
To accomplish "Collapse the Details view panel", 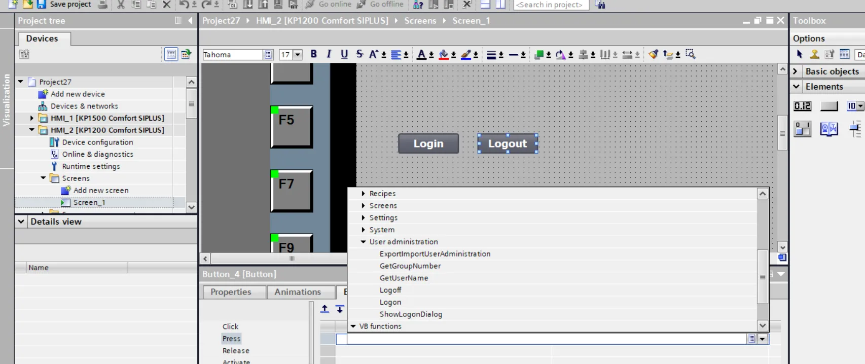I will (x=21, y=222).
